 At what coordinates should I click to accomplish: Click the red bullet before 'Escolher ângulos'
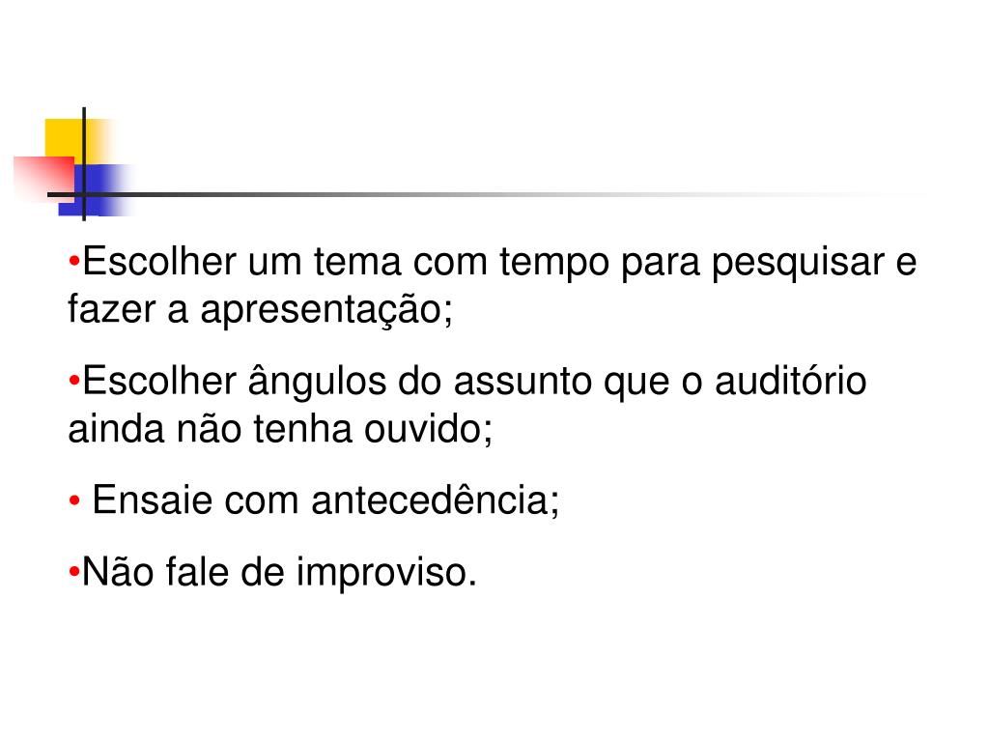point(73,381)
